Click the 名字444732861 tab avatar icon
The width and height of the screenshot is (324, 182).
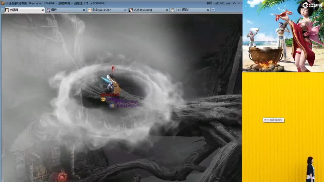coord(131,10)
